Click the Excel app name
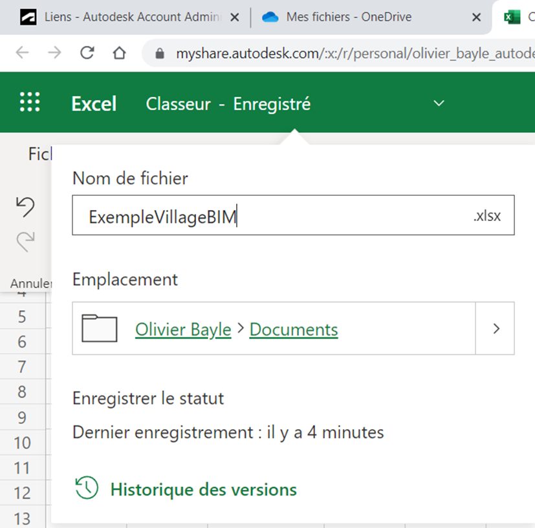Image resolution: width=535 pixels, height=528 pixels. point(94,103)
